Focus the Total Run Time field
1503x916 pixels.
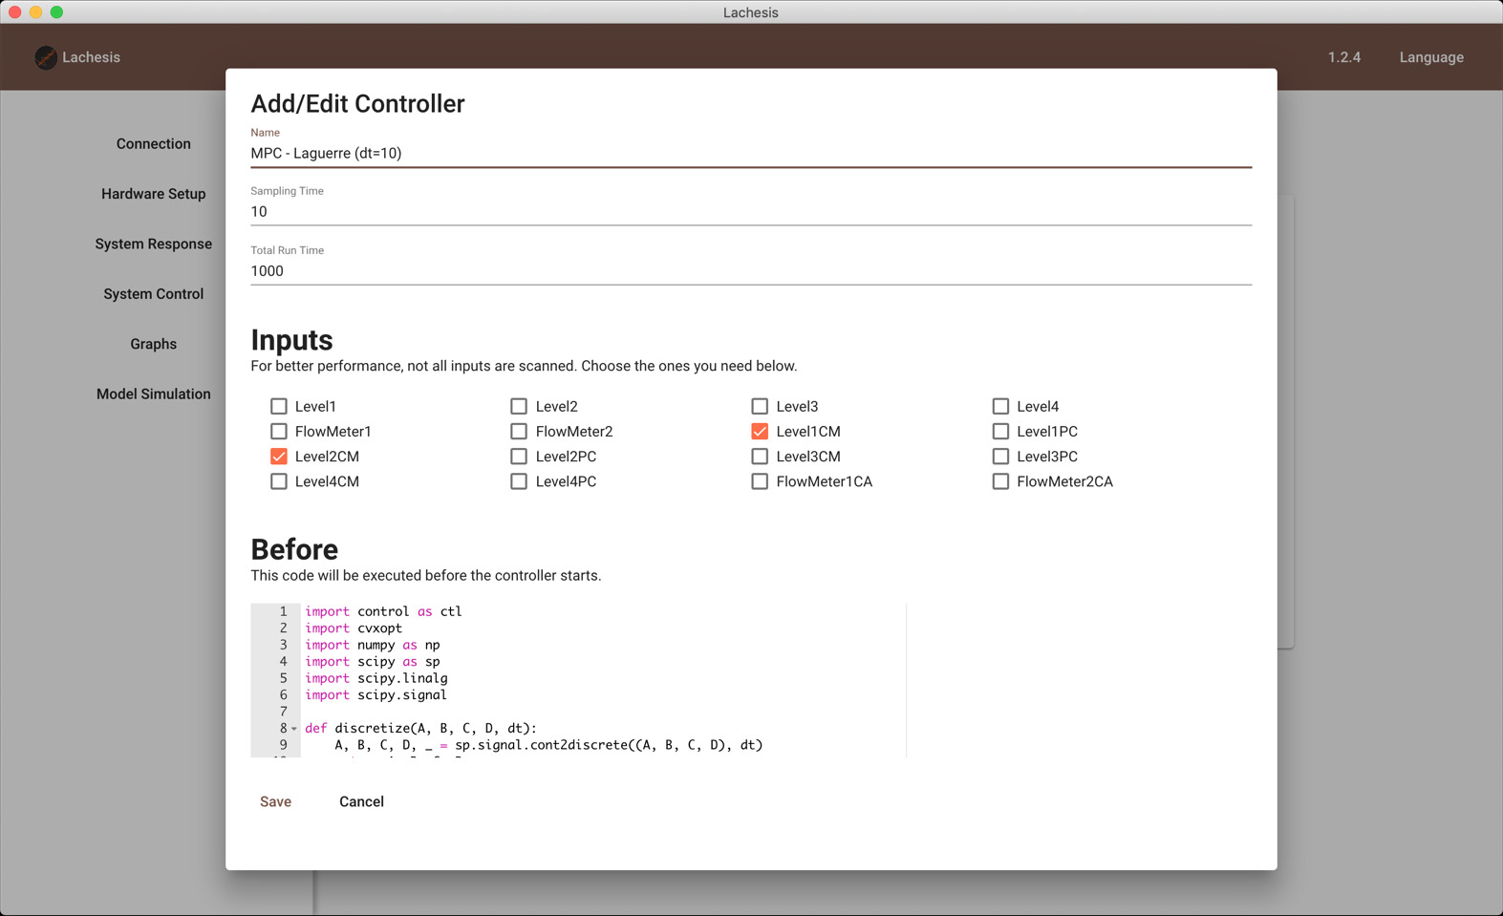click(x=751, y=271)
